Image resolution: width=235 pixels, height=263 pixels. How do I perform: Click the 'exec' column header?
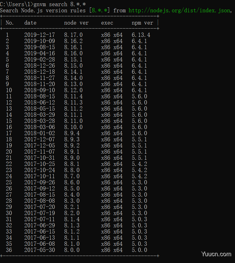[107, 23]
